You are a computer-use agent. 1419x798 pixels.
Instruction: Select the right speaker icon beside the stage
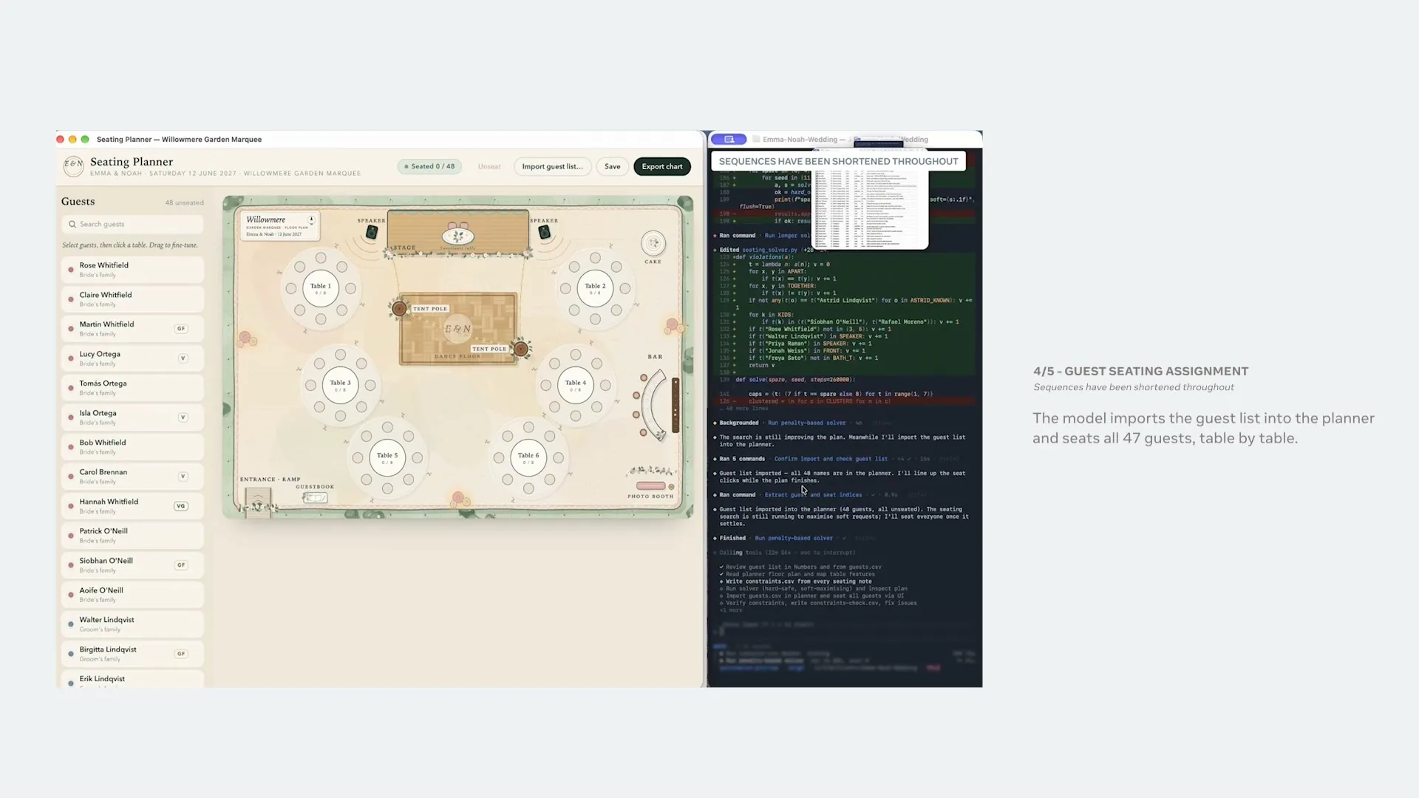pyautogui.click(x=544, y=232)
